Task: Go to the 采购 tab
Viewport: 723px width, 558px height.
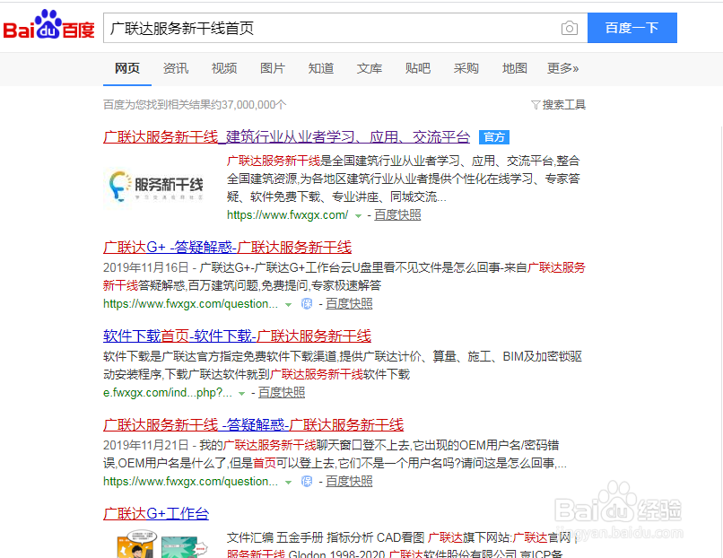Action: point(466,68)
